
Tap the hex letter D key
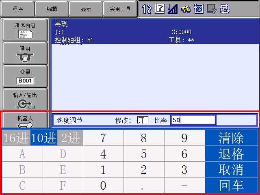63,154
